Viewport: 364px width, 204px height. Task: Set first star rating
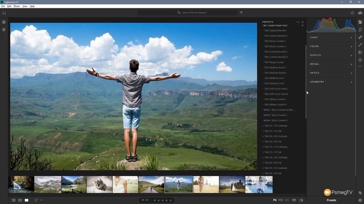155,201
